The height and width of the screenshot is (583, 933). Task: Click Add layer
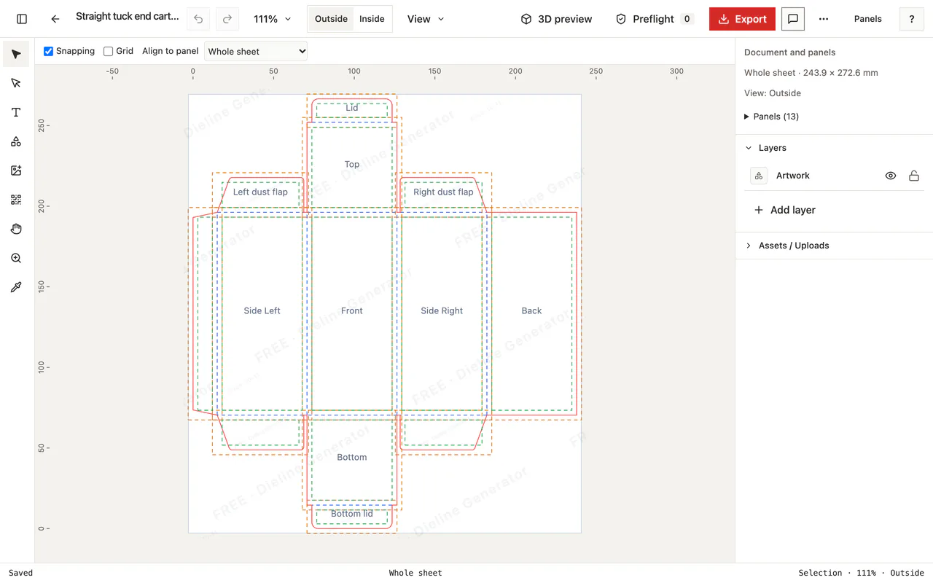(x=784, y=210)
